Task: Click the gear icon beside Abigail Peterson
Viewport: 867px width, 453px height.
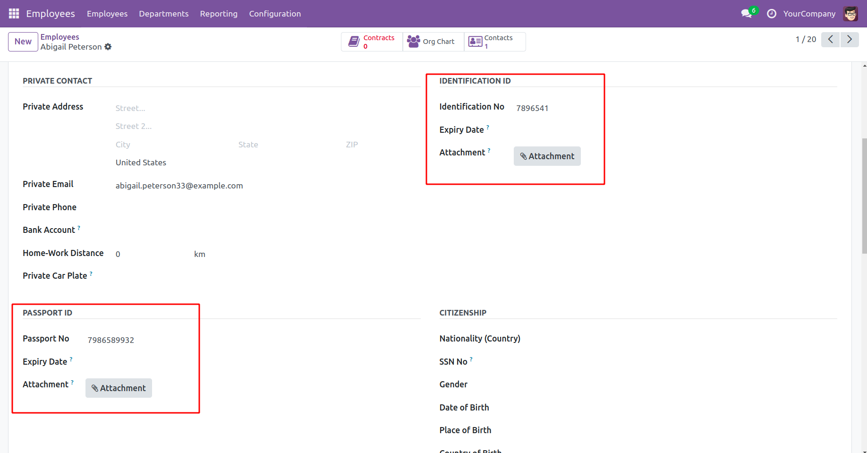Action: [x=108, y=47]
